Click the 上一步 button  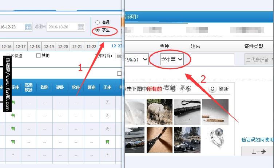[258, 151]
